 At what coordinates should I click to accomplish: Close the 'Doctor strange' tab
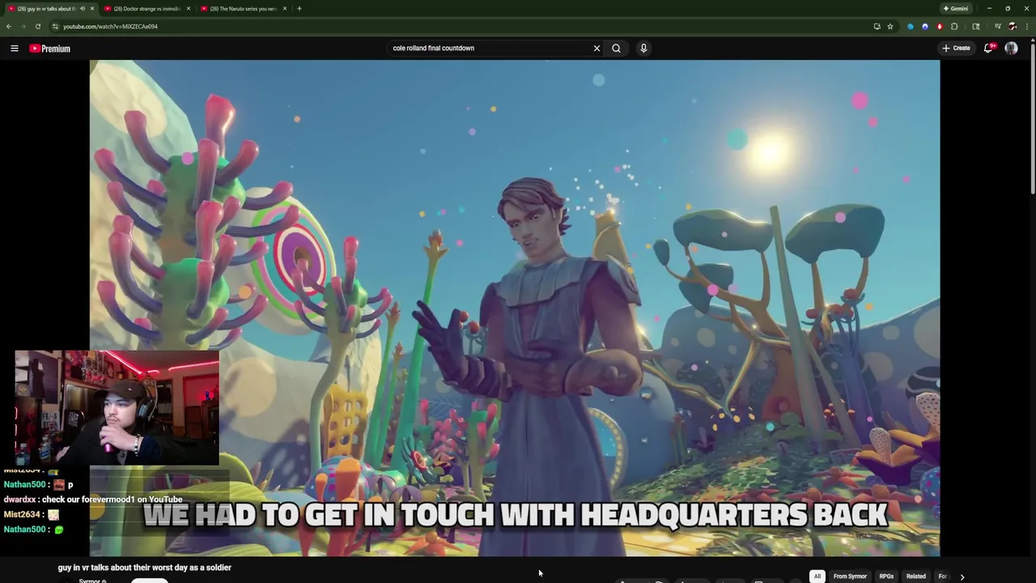click(x=189, y=9)
